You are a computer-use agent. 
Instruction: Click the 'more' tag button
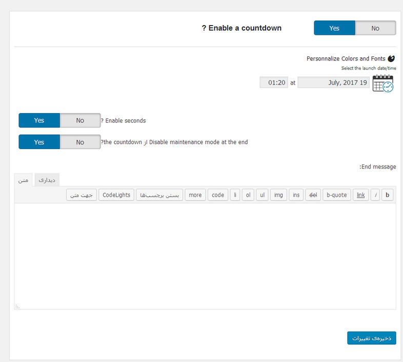click(x=195, y=195)
